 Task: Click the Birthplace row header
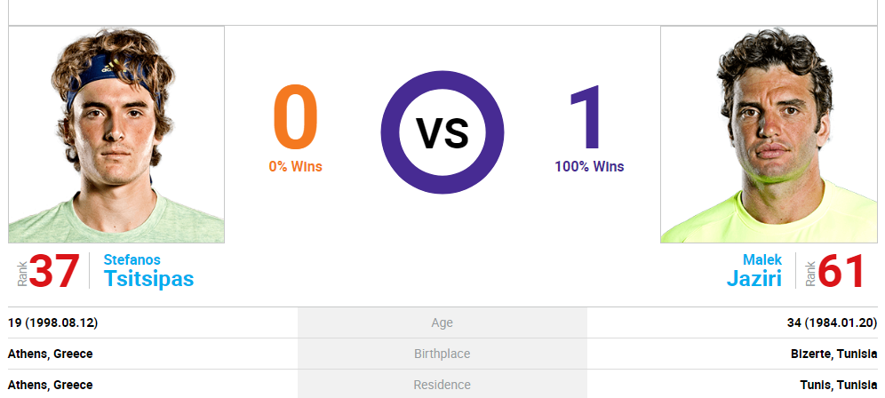[x=442, y=354]
